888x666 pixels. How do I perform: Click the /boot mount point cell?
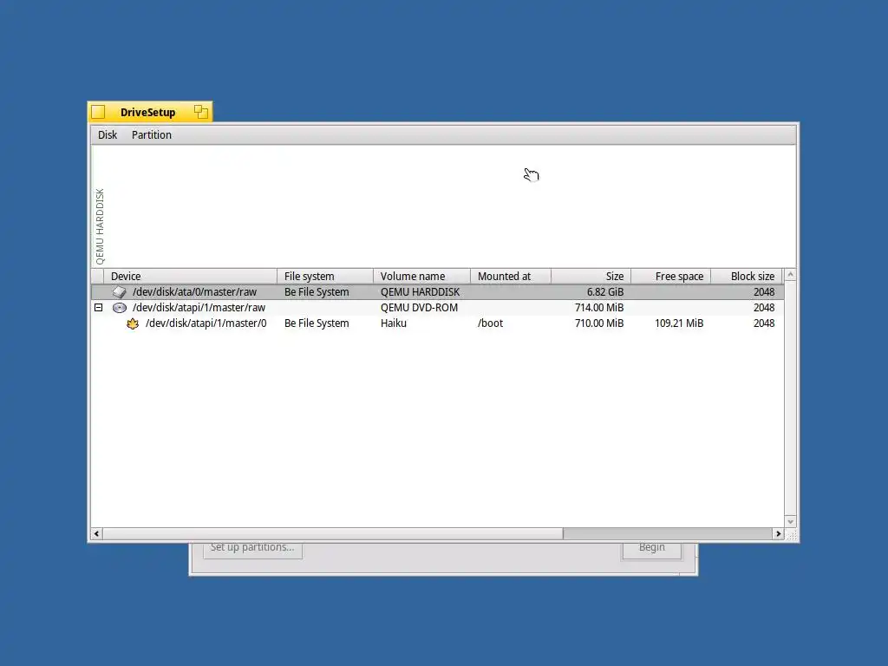491,323
